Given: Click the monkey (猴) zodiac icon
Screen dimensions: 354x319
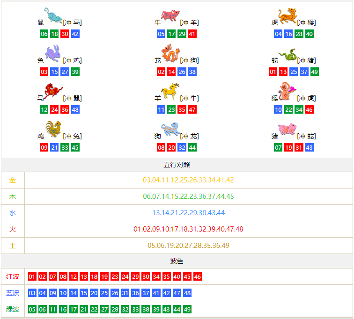Looking at the screenshot, I should (287, 91).
